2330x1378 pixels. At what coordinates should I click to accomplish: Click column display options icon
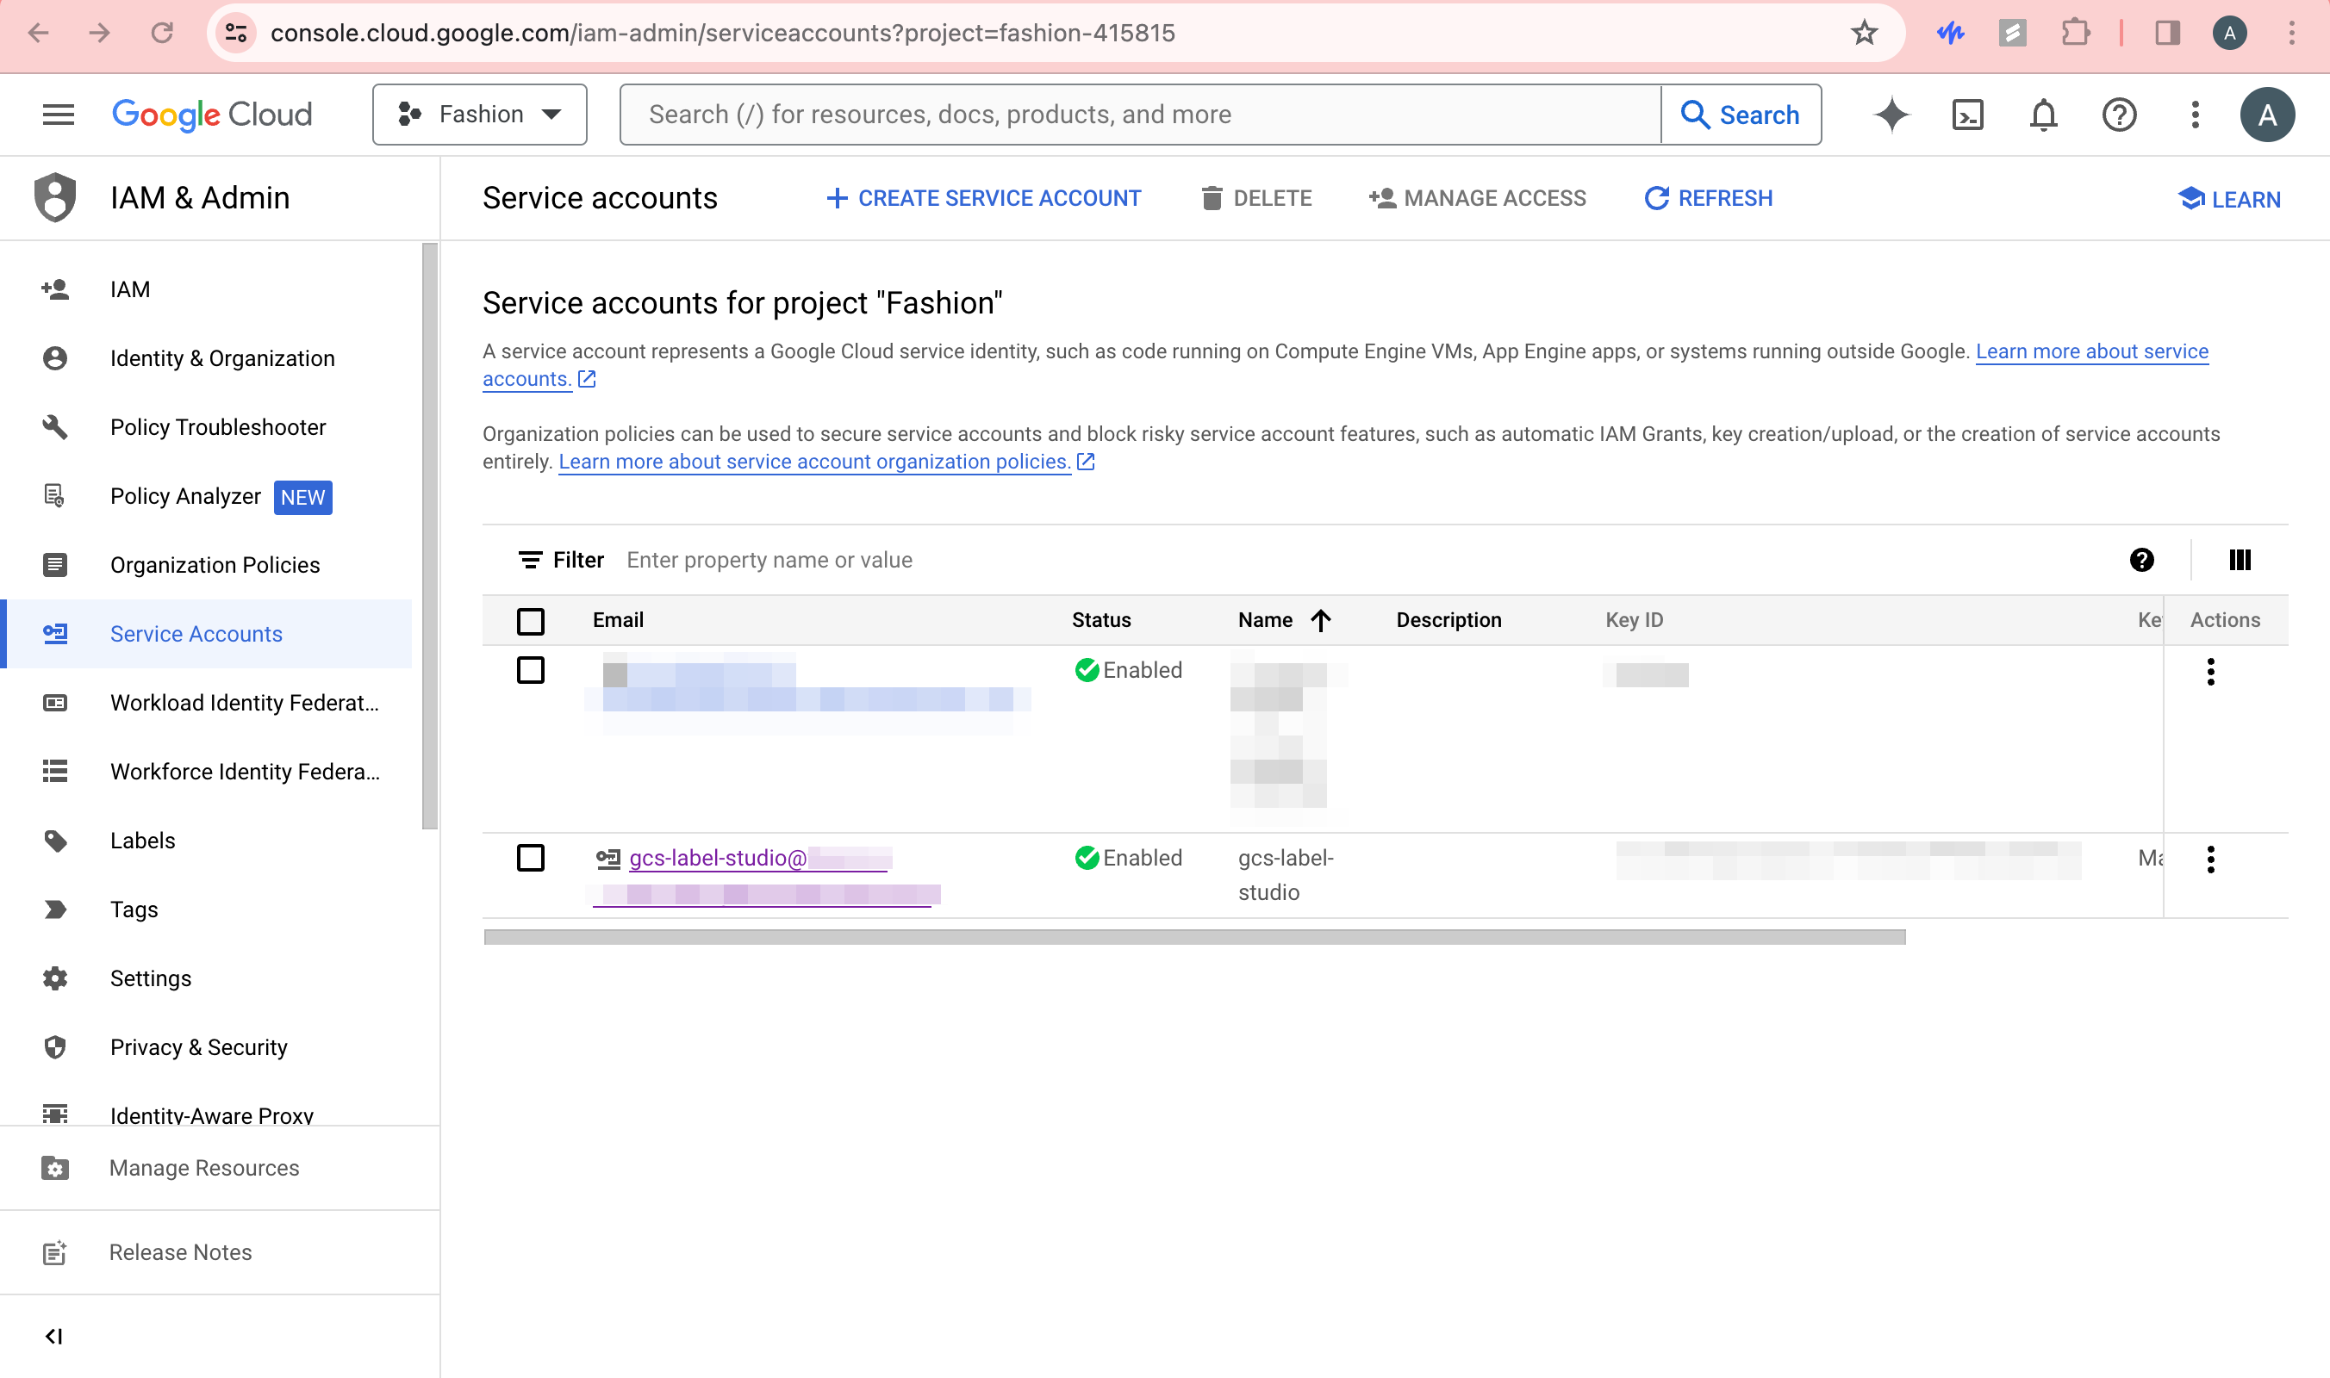pyautogui.click(x=2239, y=560)
